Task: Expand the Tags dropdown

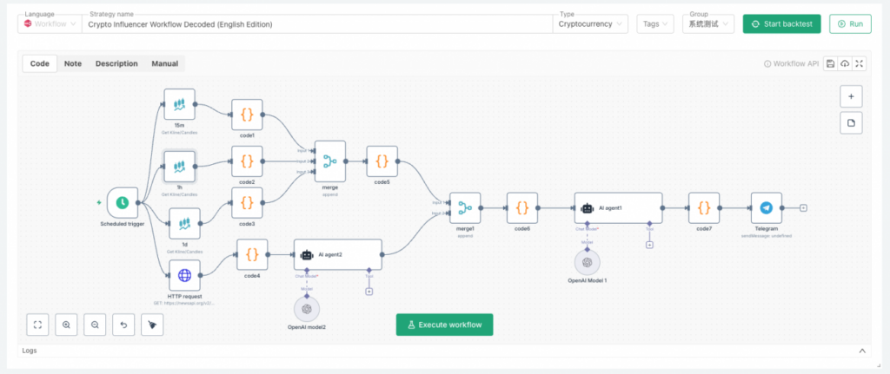Action: tap(654, 24)
